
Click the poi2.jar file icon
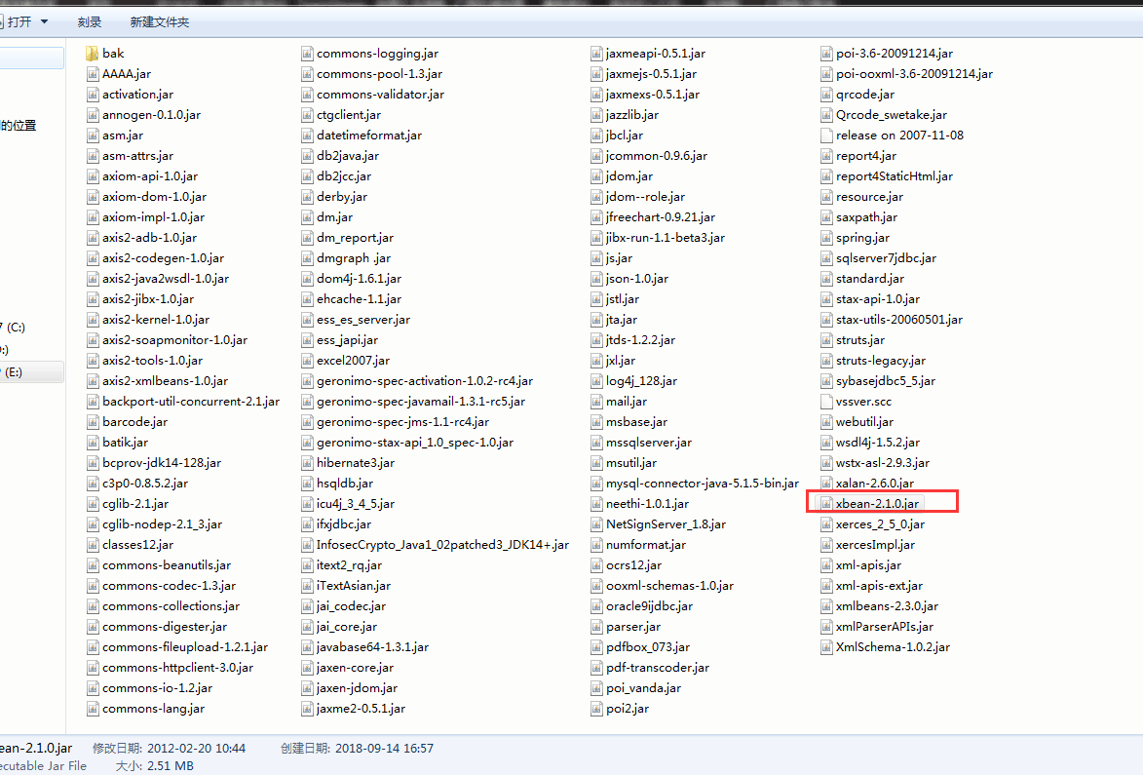pos(596,708)
